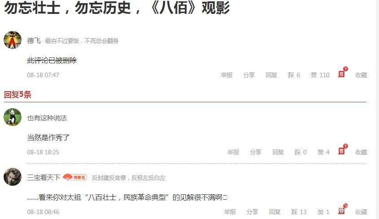The width and height of the screenshot is (379, 219).
Task: Share 德飞's comment via 分享
Action: (x=249, y=75)
